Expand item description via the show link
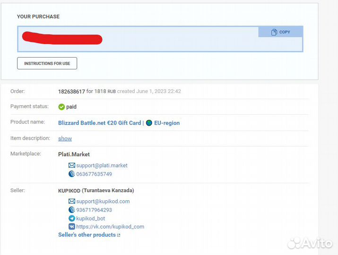338x255 pixels. (x=65, y=138)
